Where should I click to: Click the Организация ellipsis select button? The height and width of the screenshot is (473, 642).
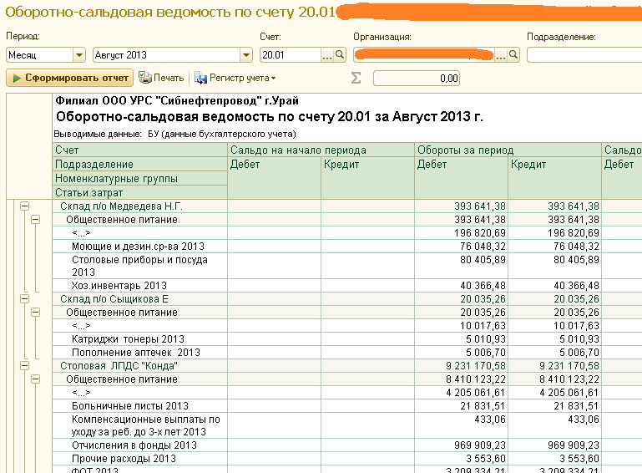click(501, 55)
